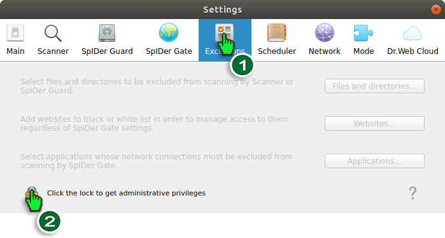Open the Network sphere icon

(325, 32)
